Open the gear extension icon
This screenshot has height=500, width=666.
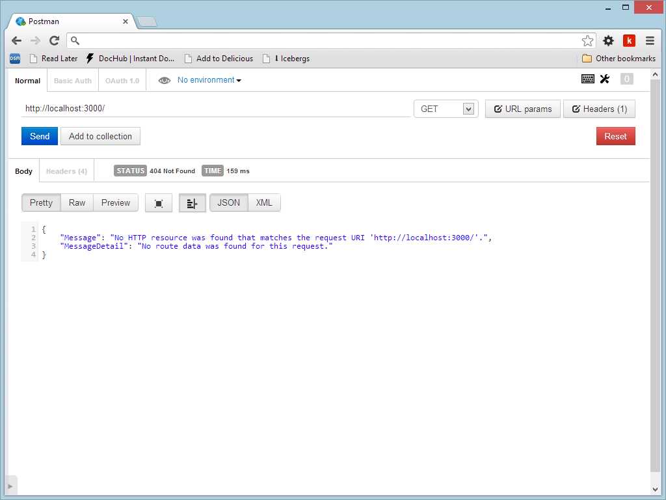click(x=608, y=41)
